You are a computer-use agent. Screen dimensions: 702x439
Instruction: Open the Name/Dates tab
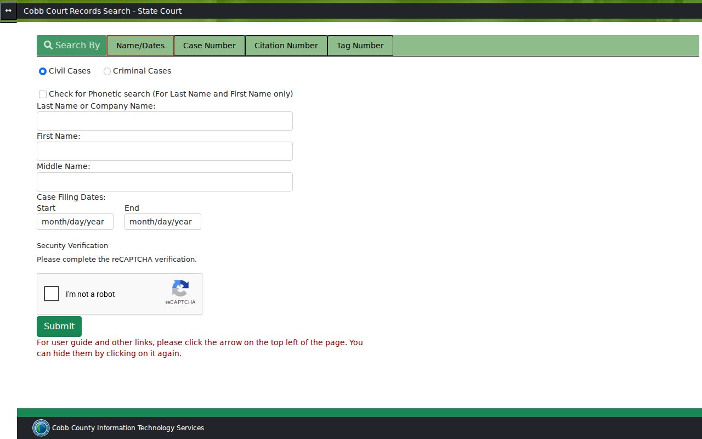click(140, 46)
